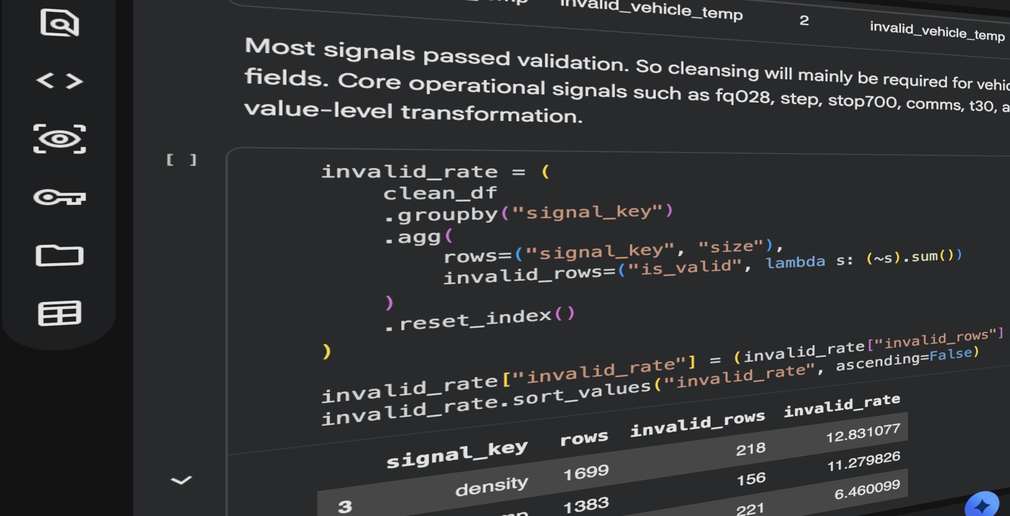Select the "density" signal_key cell
This screenshot has width=1010, height=516.
(492, 486)
